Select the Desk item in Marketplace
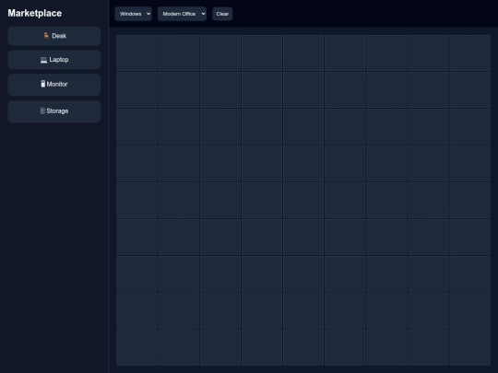Viewport: 498px width, 373px height. 54,36
